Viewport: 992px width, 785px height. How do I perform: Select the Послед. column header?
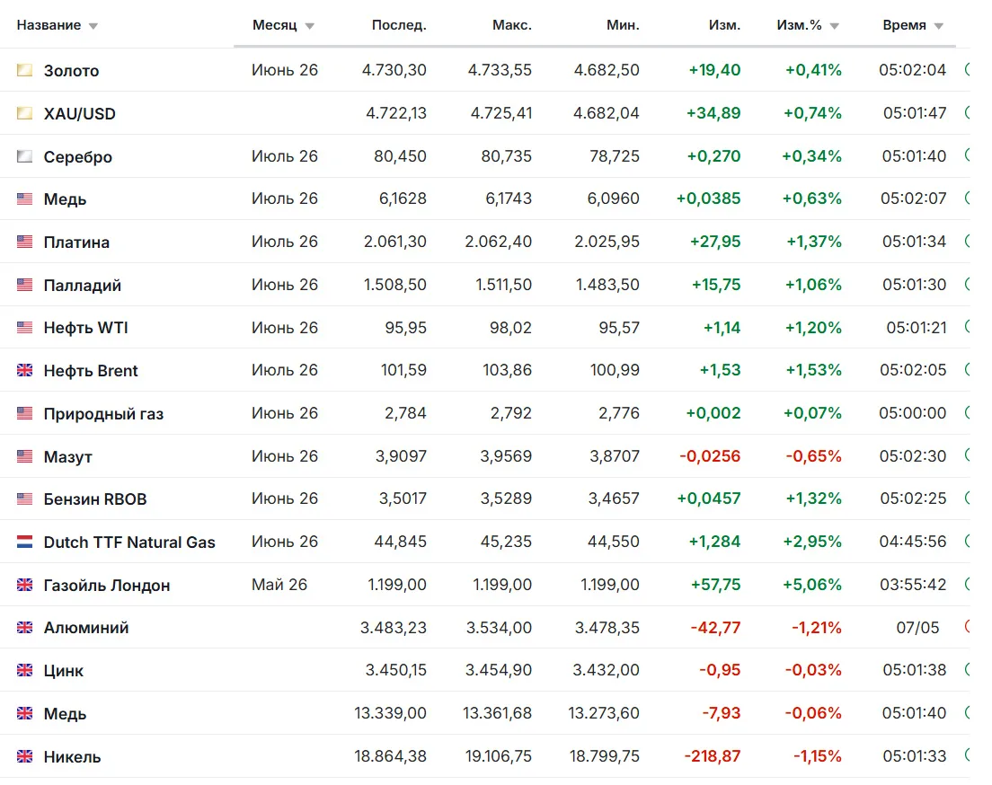tap(399, 25)
